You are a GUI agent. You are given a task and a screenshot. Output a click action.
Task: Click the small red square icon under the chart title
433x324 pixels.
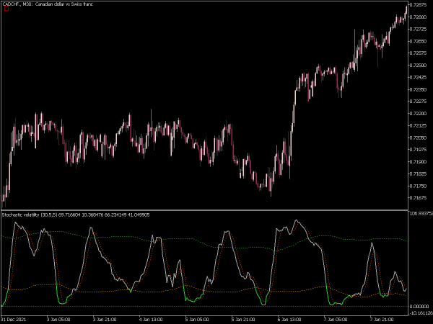6,9
